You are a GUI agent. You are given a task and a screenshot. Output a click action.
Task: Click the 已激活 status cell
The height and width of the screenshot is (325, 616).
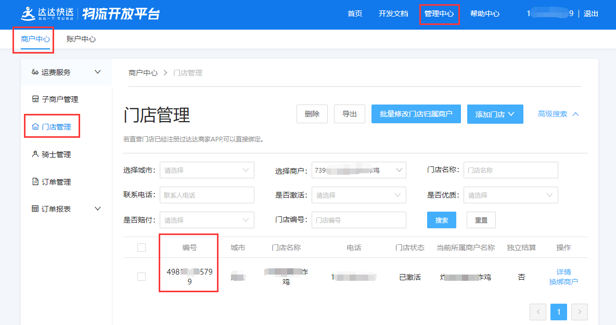click(410, 277)
